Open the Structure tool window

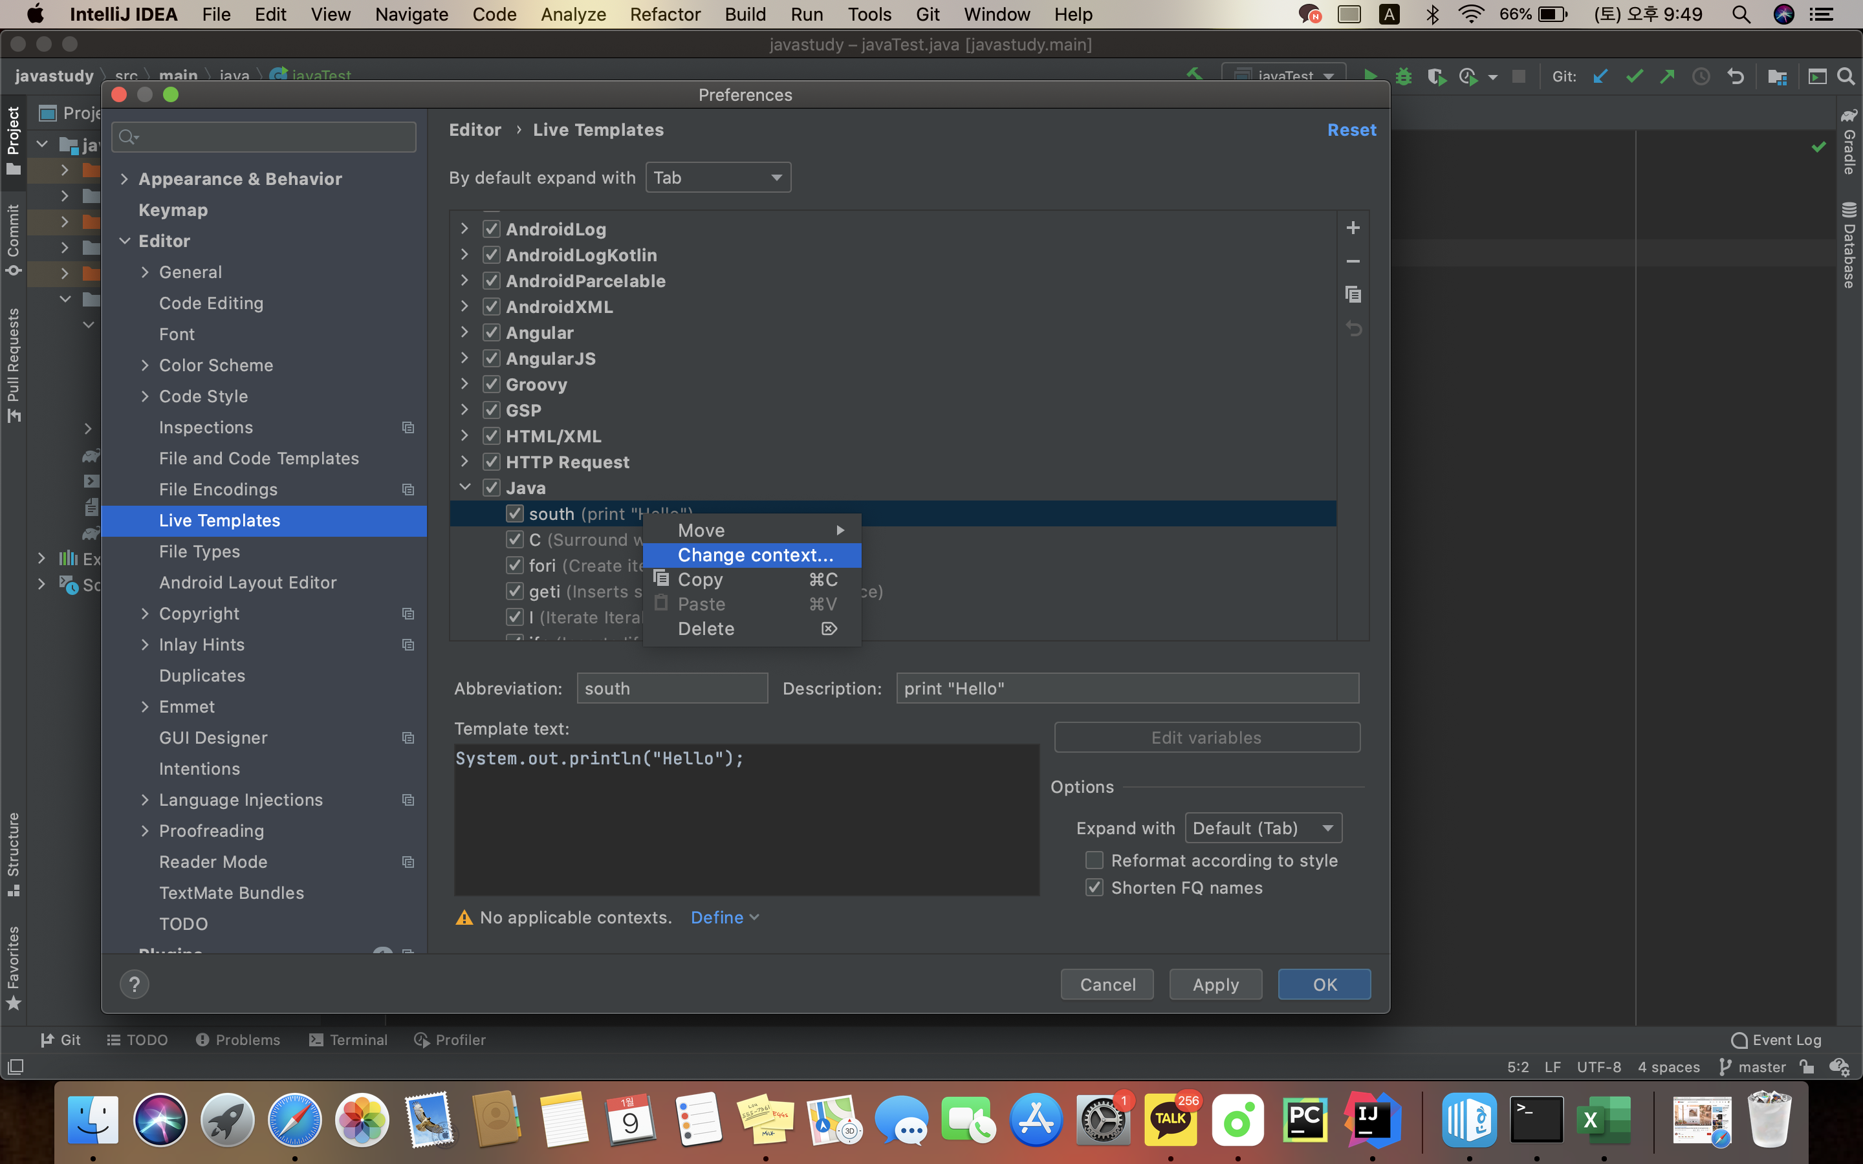click(13, 854)
